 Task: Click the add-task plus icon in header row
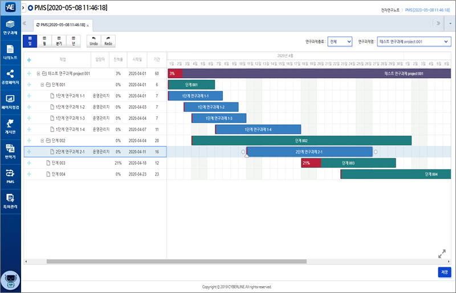(x=29, y=59)
